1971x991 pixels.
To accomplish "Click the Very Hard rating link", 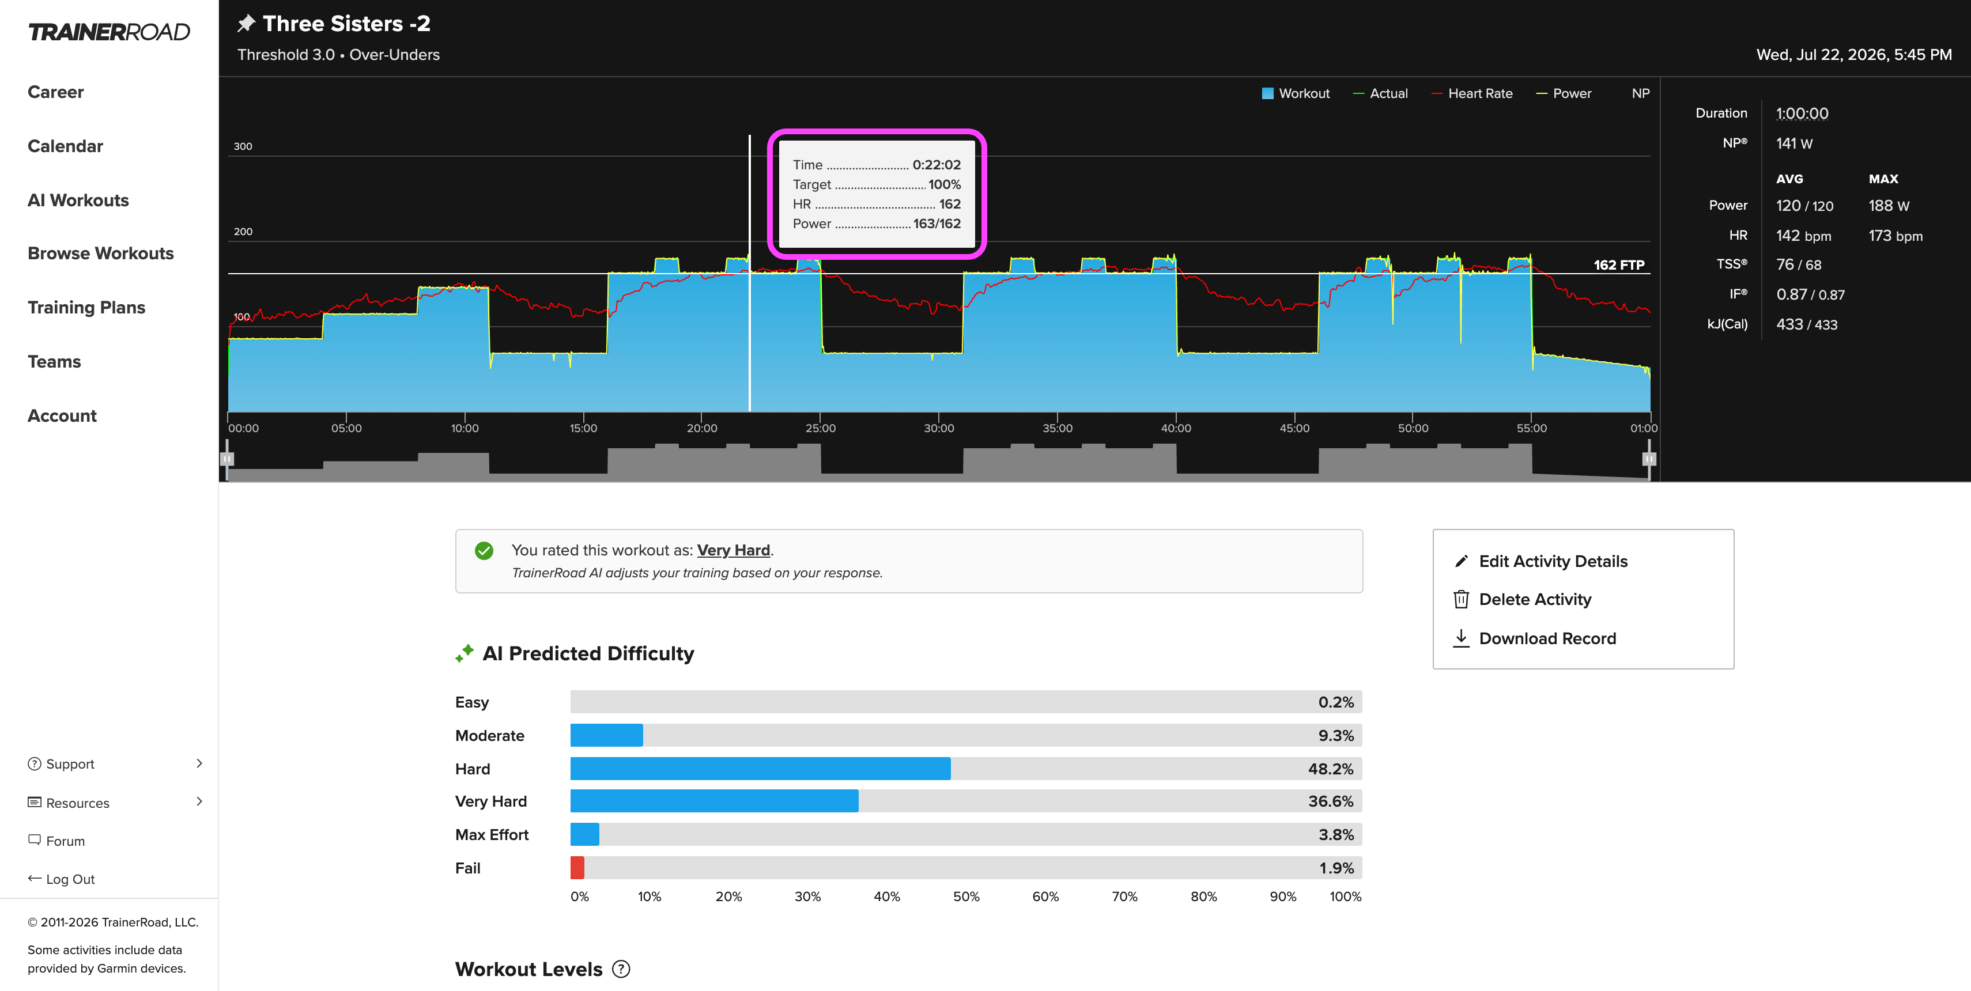I will (x=733, y=551).
